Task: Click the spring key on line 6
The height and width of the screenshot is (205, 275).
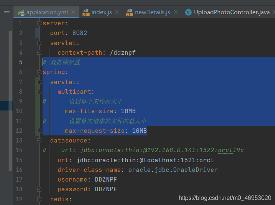Action: click(54, 72)
